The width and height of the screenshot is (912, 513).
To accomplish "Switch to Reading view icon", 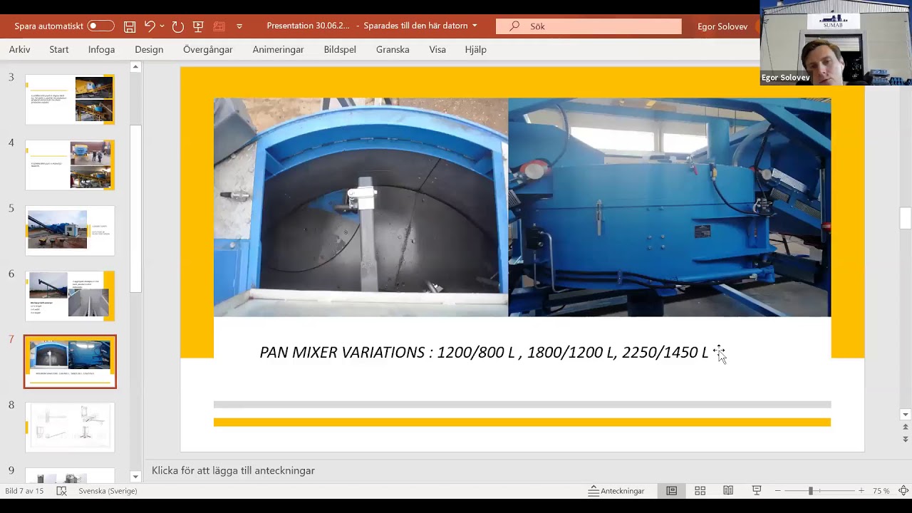I will [x=728, y=491].
